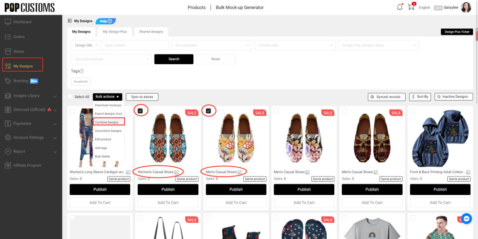Expand the Payments submenu

click(55, 124)
